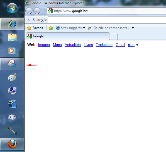Image resolution: width=166 pixels, height=152 pixels.
Task: Open the microphone application taskbar icon
Action: [12, 131]
